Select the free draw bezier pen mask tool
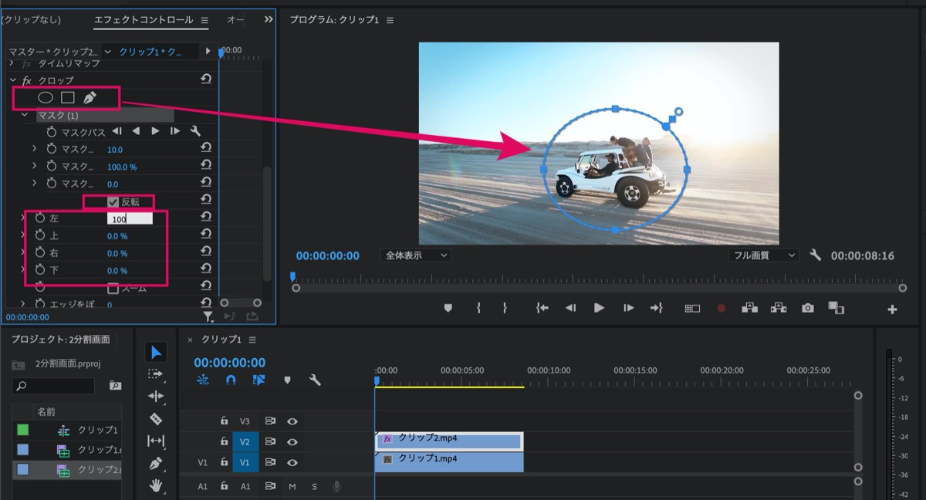 pos(90,98)
